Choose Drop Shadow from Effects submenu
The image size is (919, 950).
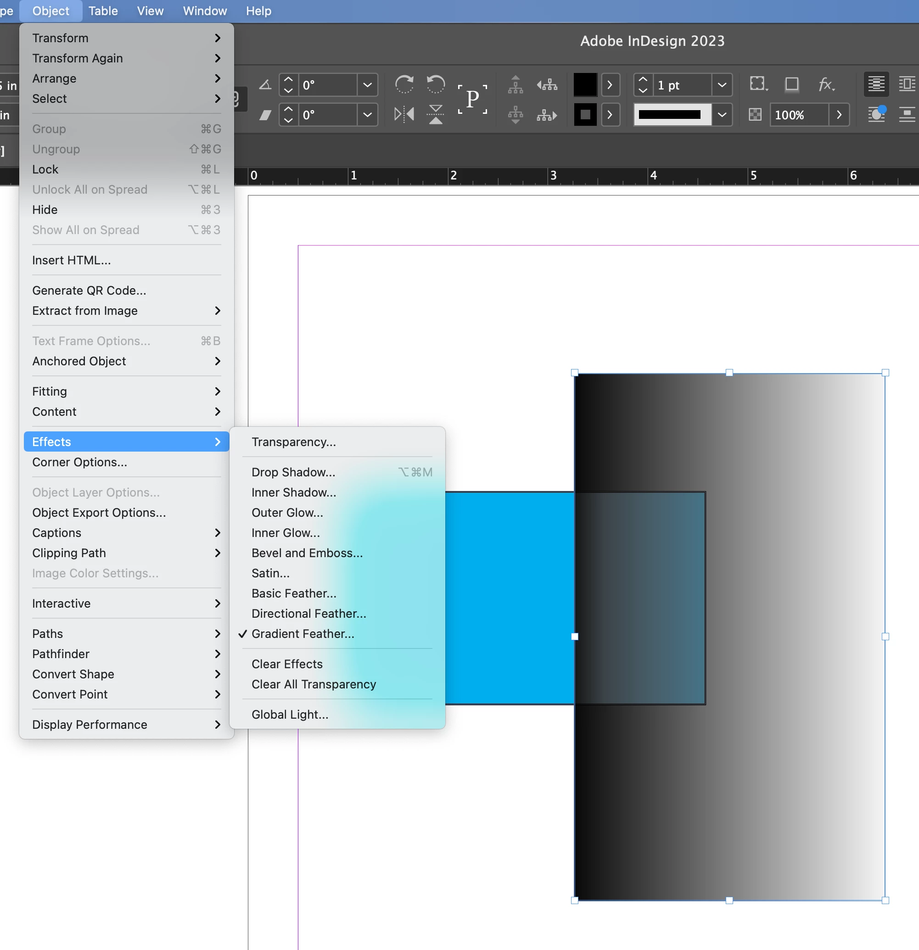pyautogui.click(x=293, y=472)
